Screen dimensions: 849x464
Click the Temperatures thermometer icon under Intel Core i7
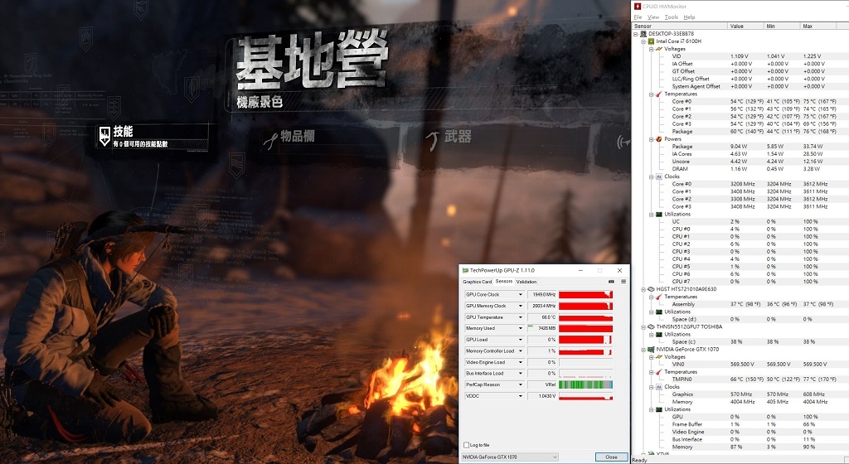pyautogui.click(x=659, y=94)
